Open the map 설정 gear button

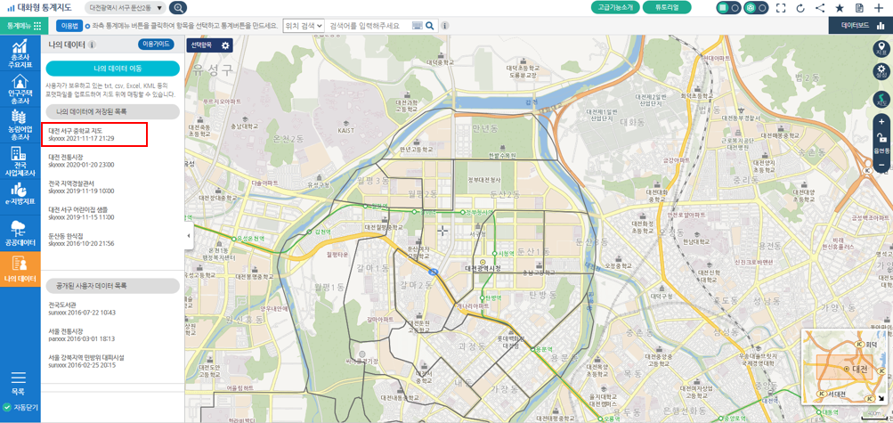pyautogui.click(x=881, y=71)
